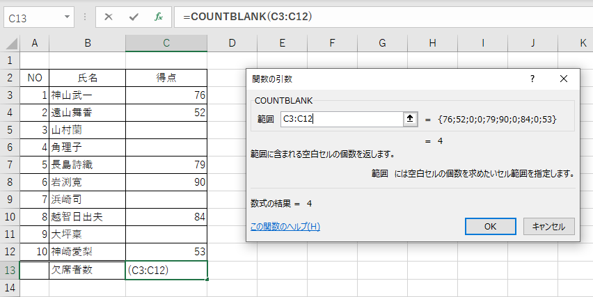Select column C header
This screenshot has width=593, height=297.
click(166, 43)
